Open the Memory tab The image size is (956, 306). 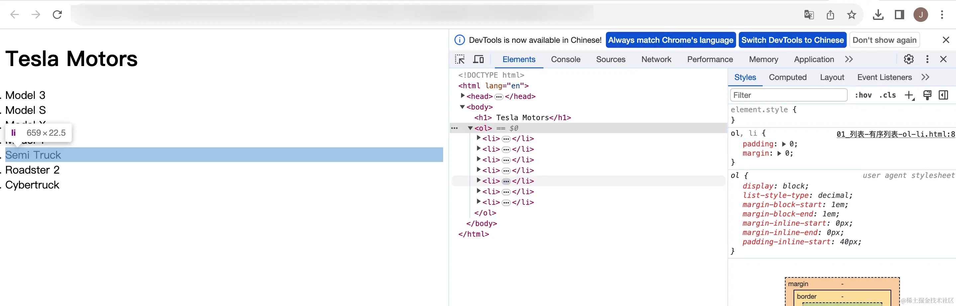coord(763,59)
